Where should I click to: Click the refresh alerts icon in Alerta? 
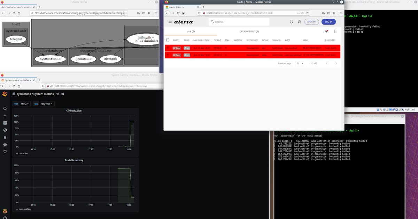299,22
